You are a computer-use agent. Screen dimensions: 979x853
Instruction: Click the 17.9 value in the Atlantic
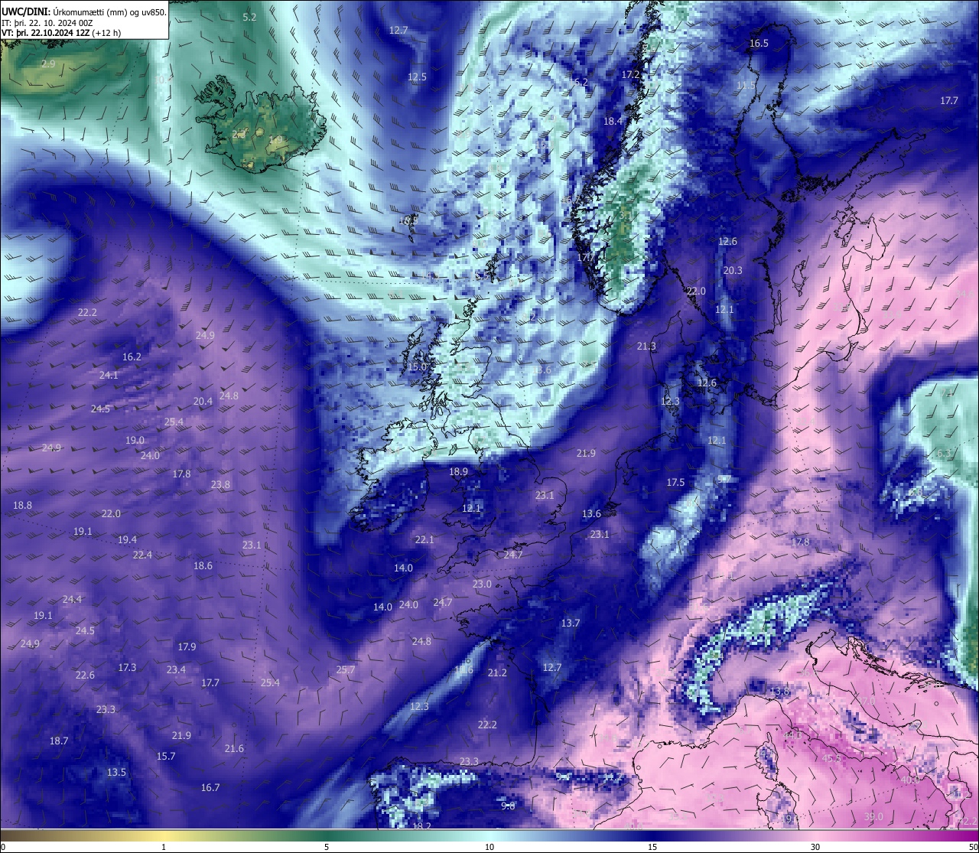pyautogui.click(x=187, y=646)
